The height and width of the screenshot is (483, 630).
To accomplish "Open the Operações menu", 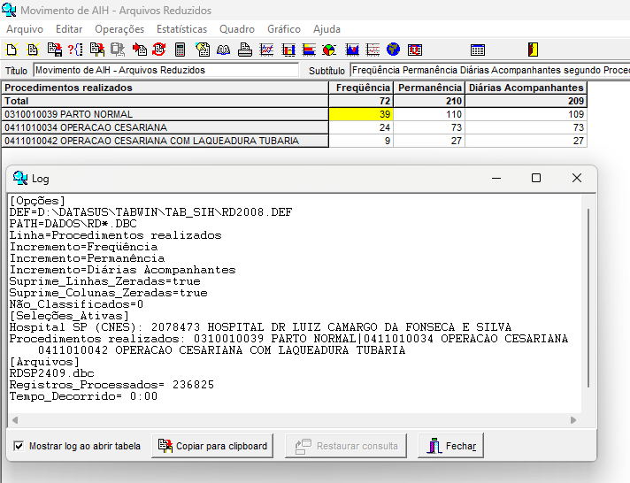I will pyautogui.click(x=119, y=29).
